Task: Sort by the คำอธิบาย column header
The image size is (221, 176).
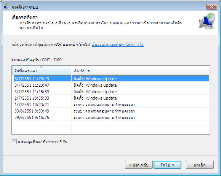Action: [x=140, y=71]
